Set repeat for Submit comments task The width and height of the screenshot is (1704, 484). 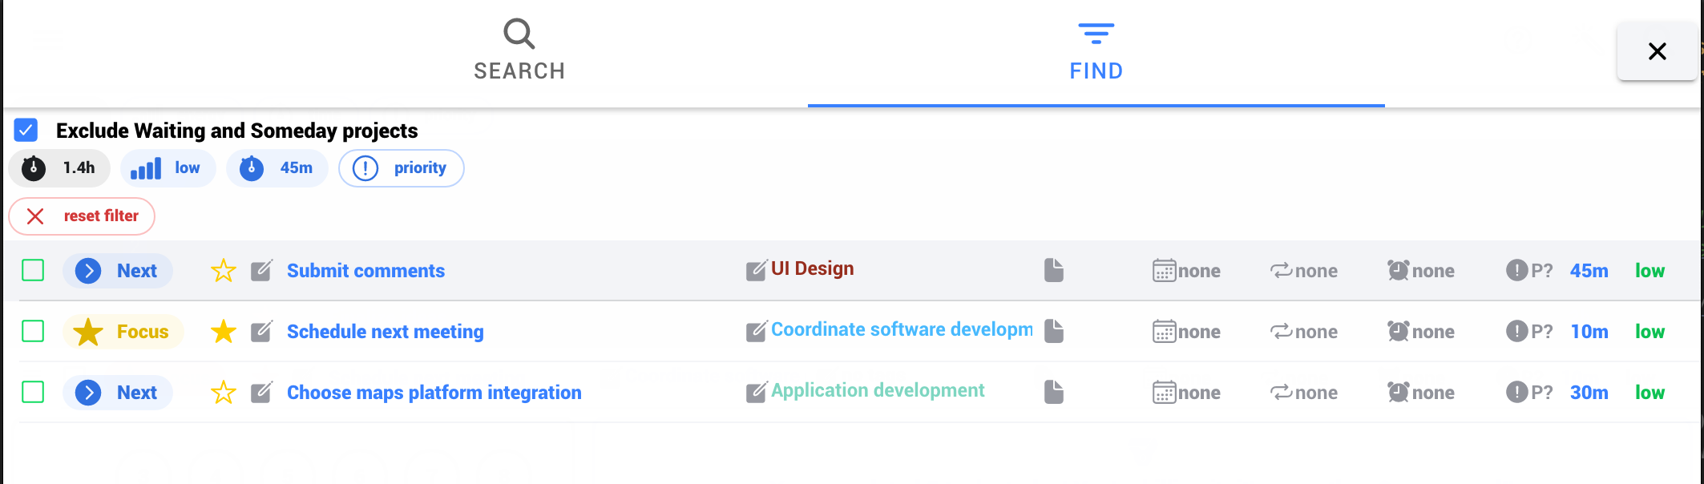(x=1303, y=271)
